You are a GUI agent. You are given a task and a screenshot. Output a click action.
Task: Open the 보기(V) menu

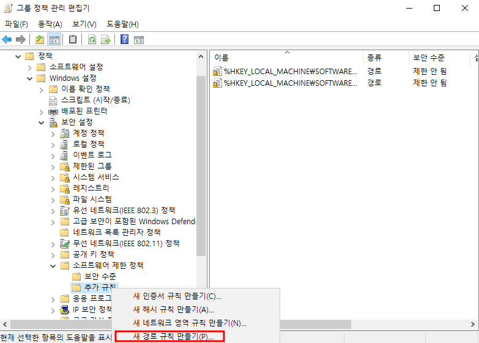pyautogui.click(x=84, y=24)
